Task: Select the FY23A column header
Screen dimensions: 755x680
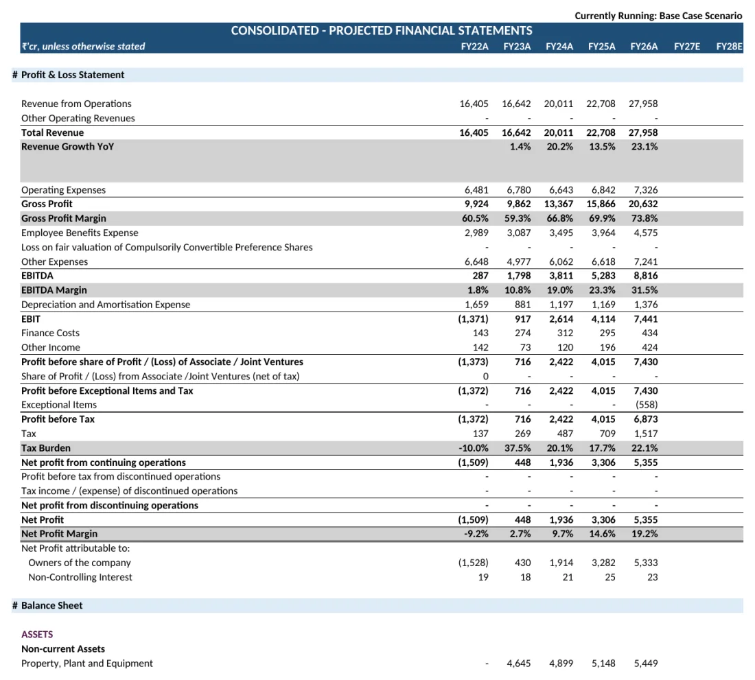Action: coord(517,47)
